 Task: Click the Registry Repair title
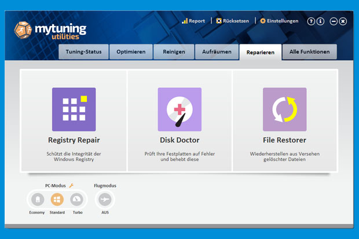point(74,140)
